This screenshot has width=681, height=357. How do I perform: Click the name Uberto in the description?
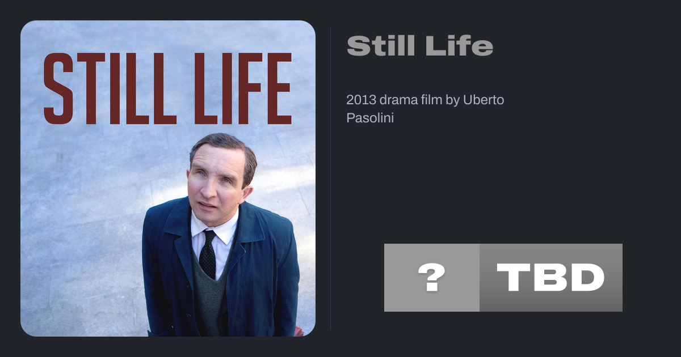point(484,100)
